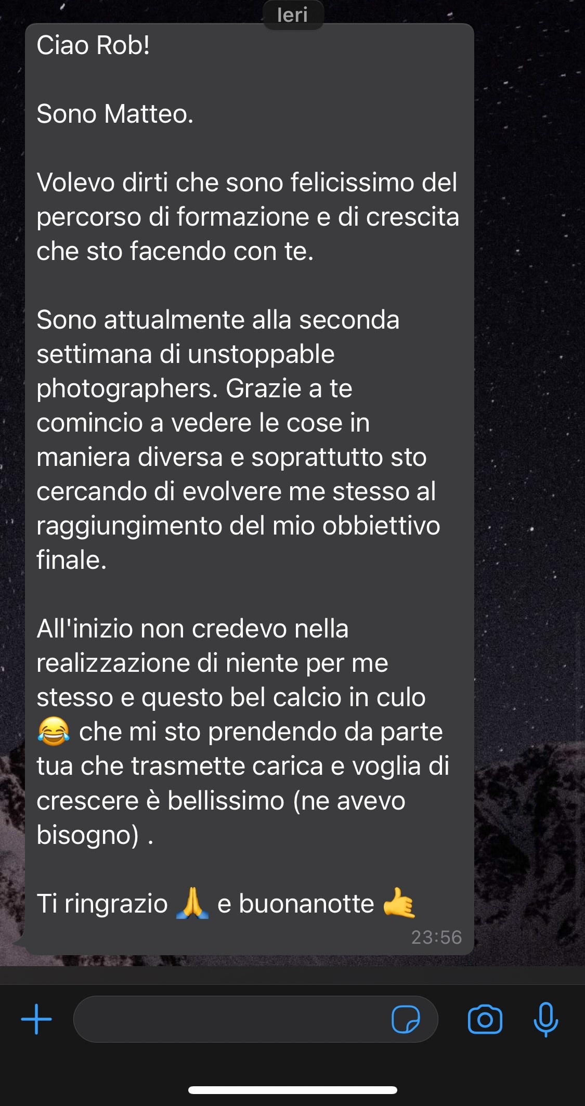Viewport: 585px width, 1106px height.
Task: Tap the 23:56 message timestamp
Action: [x=436, y=937]
